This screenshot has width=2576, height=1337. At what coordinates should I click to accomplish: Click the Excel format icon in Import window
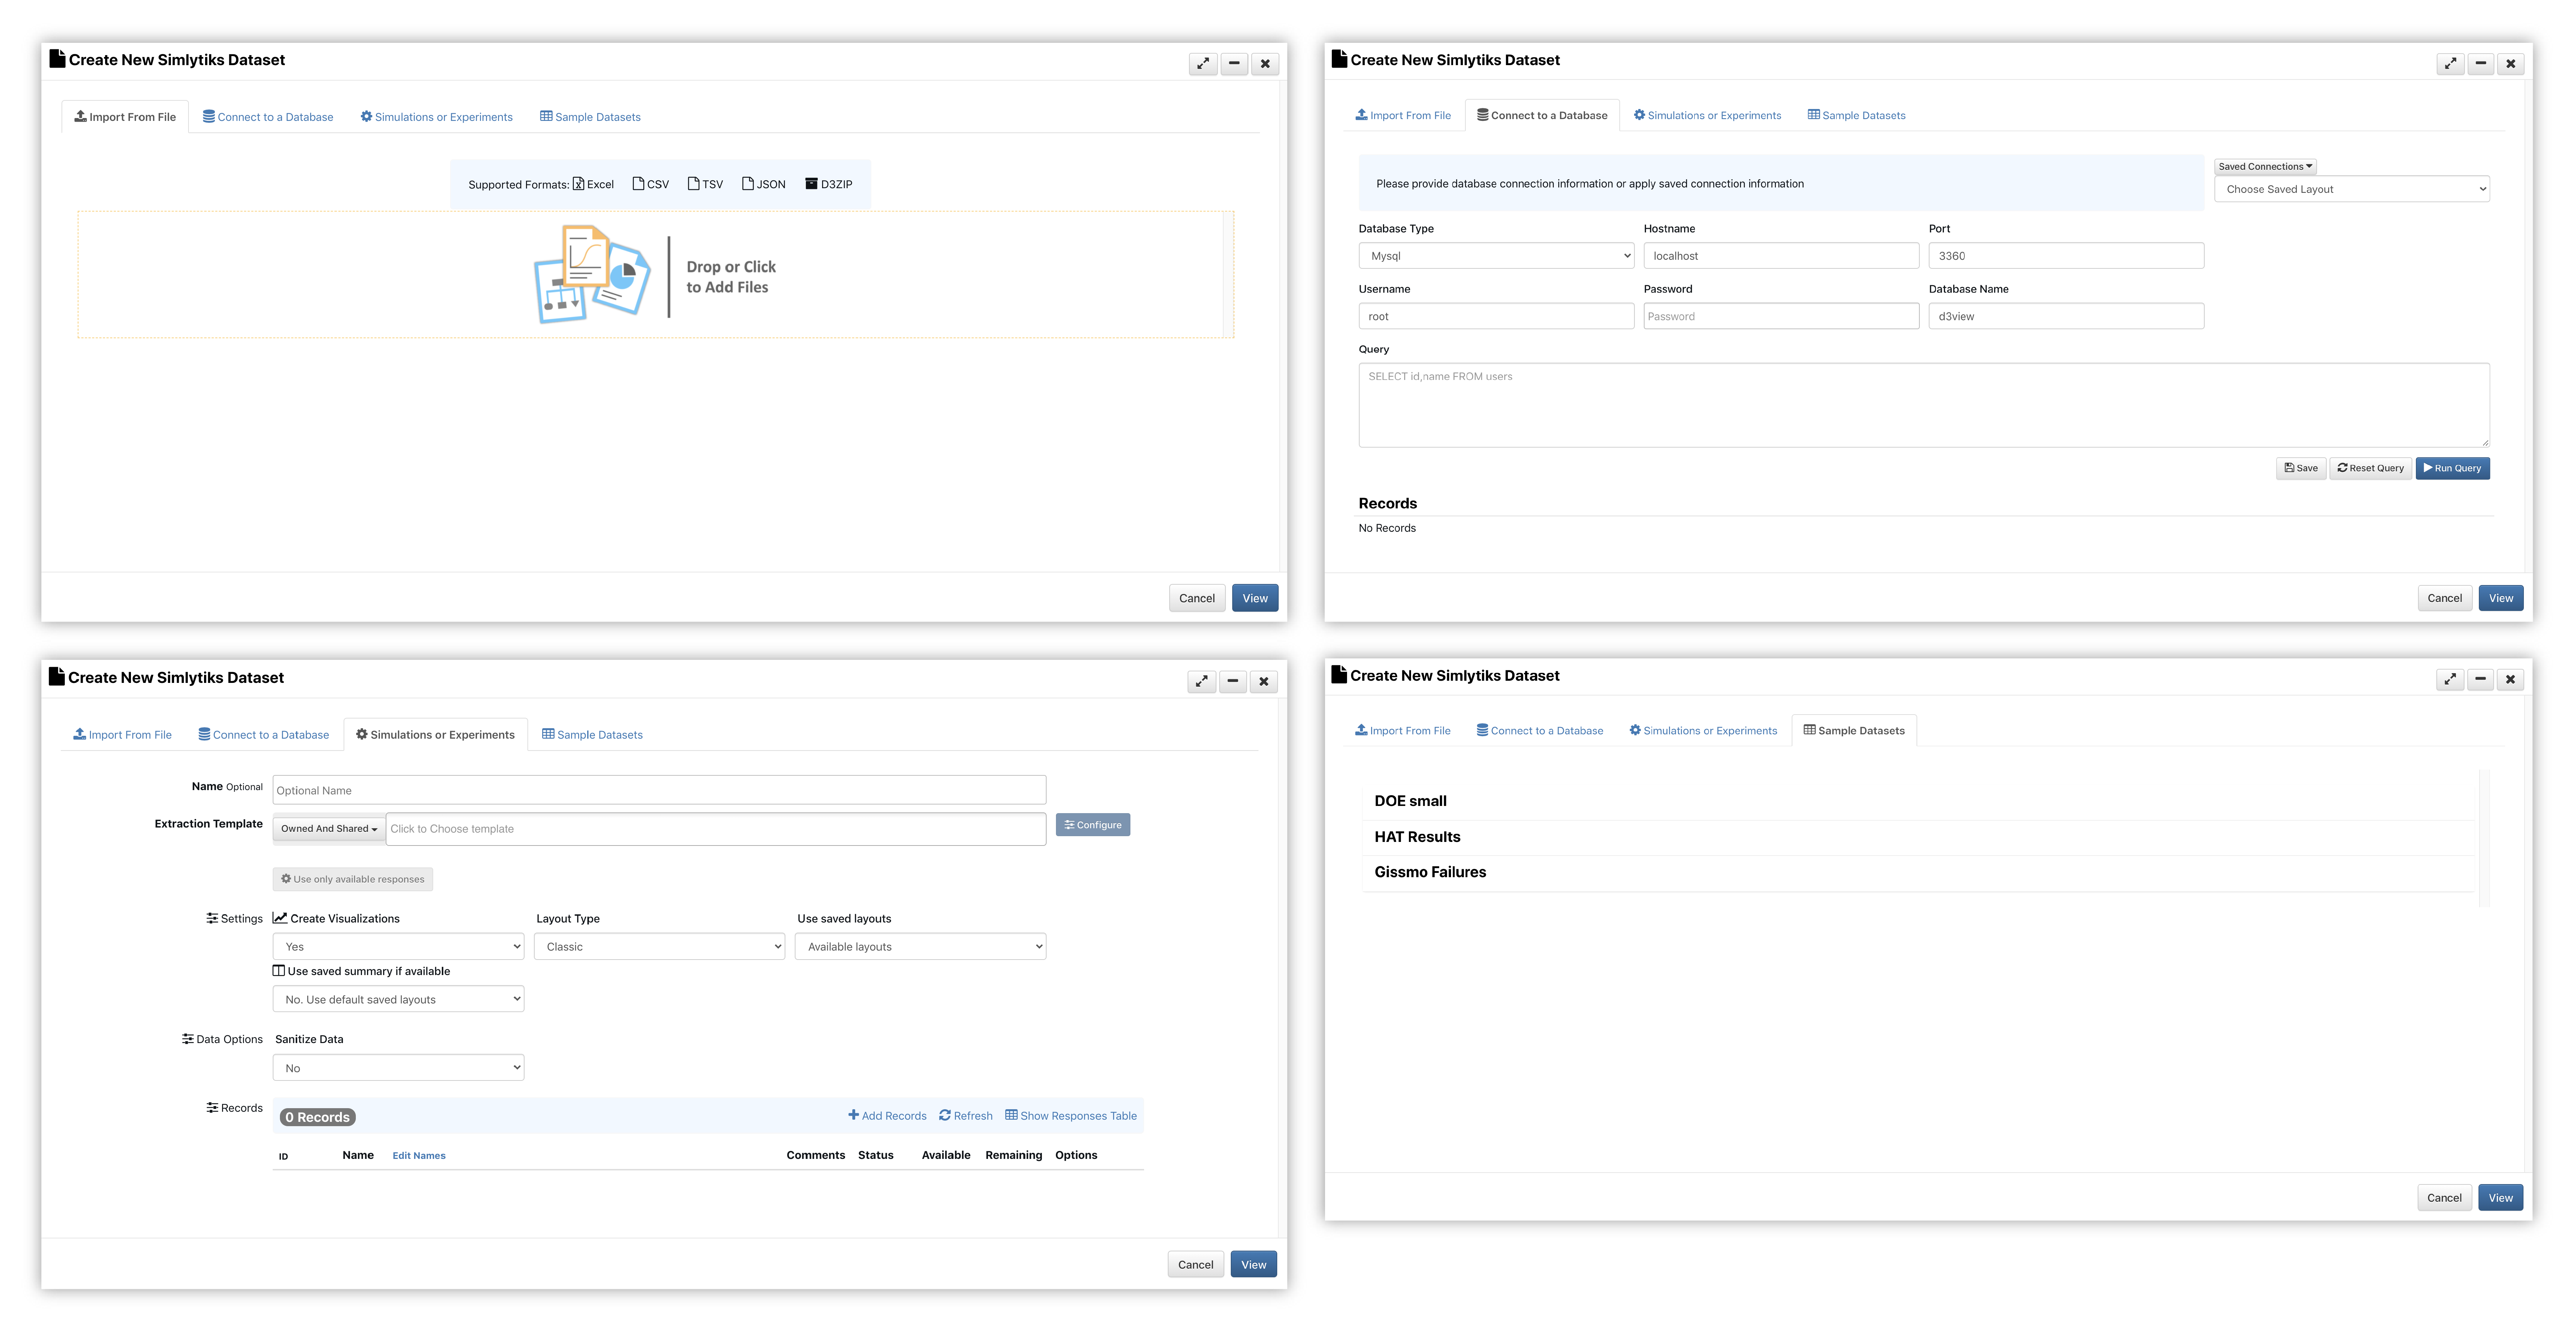pyautogui.click(x=578, y=184)
